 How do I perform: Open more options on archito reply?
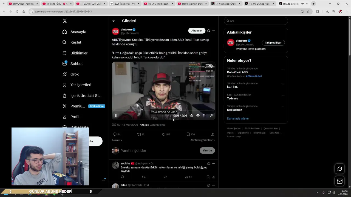(x=214, y=163)
